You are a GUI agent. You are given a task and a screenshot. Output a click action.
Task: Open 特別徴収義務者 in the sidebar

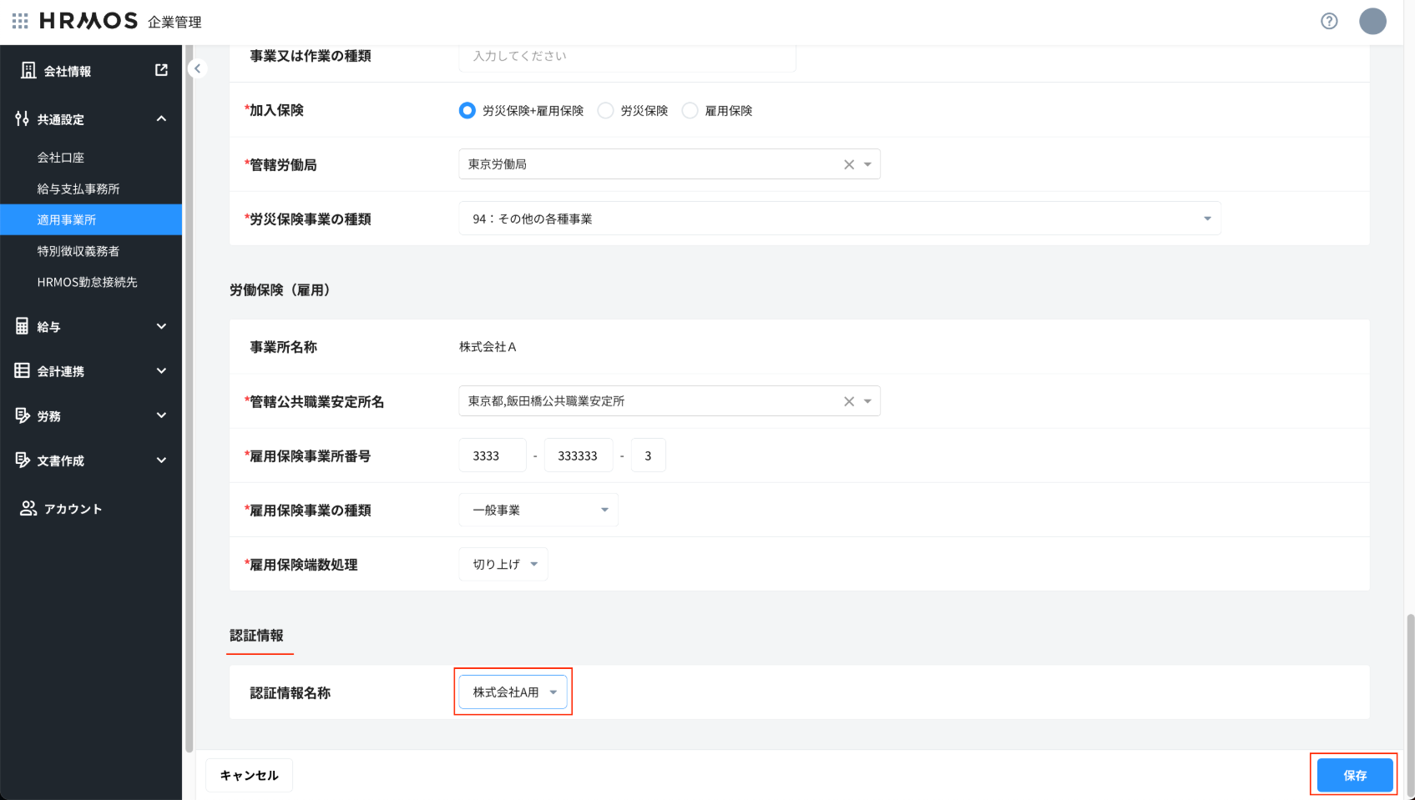coord(78,251)
